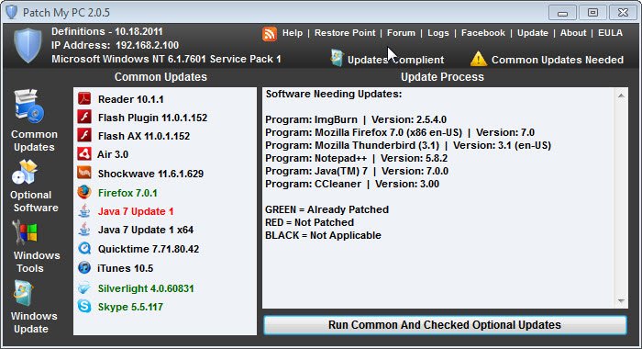This screenshot has height=349, width=642.
Task: Open the RSS feed icon
Action: coord(270,34)
